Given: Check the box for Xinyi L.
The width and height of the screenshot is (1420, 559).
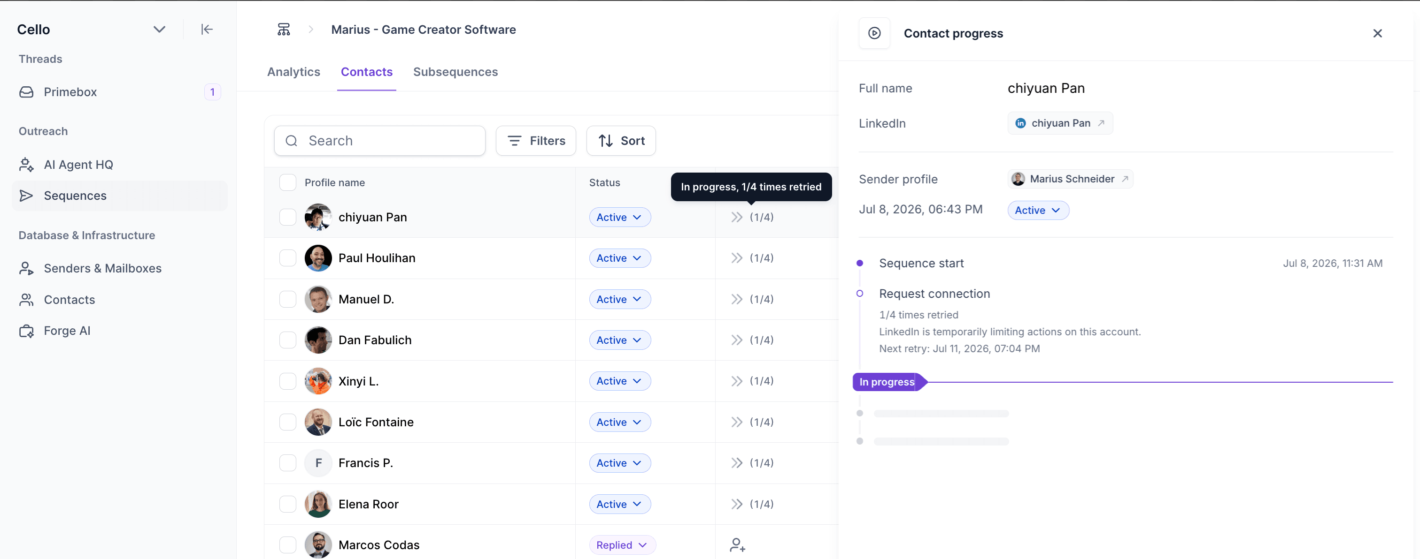Looking at the screenshot, I should click(x=288, y=380).
